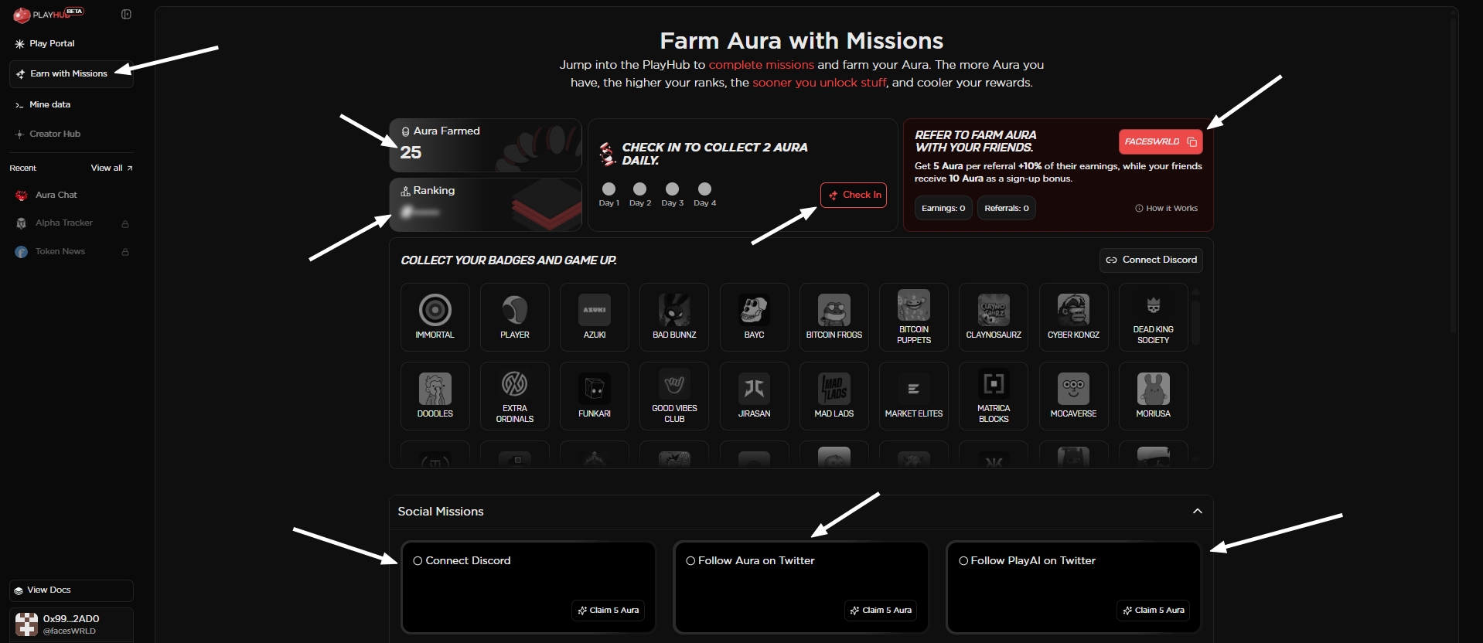Toggle Follow PlayAI on Twitter circle
Screen dimensions: 1483x643
tap(963, 561)
